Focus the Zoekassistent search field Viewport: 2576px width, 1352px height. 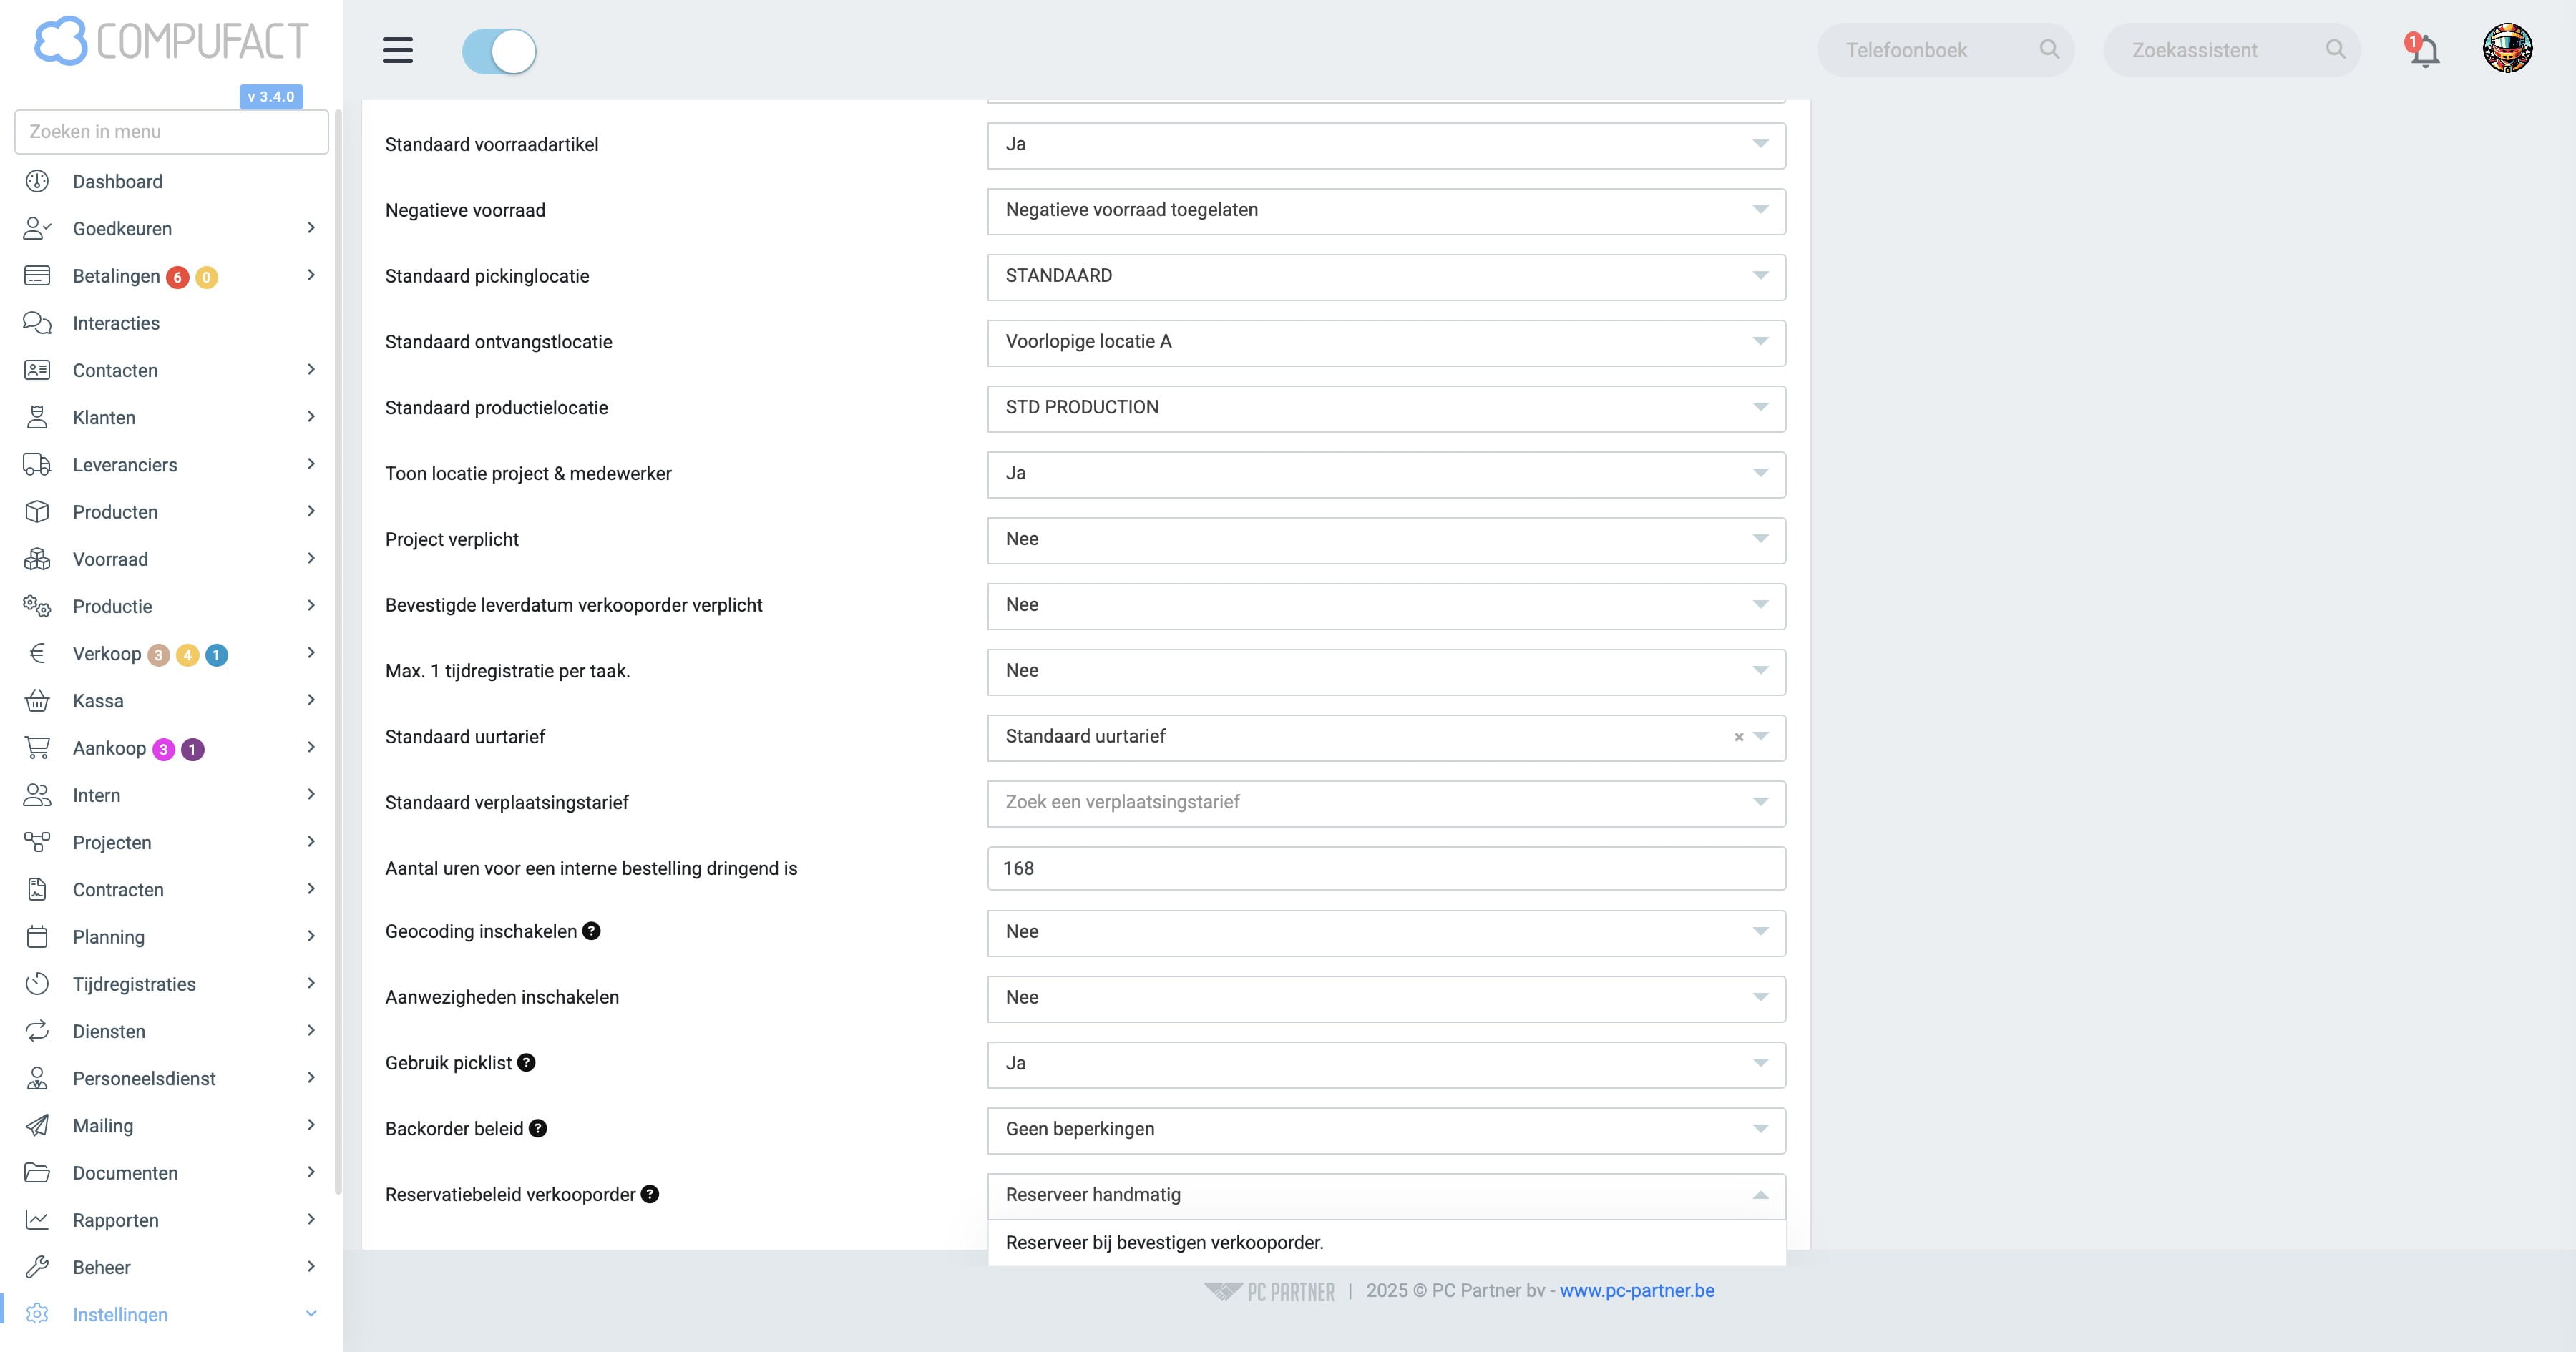tap(2232, 50)
